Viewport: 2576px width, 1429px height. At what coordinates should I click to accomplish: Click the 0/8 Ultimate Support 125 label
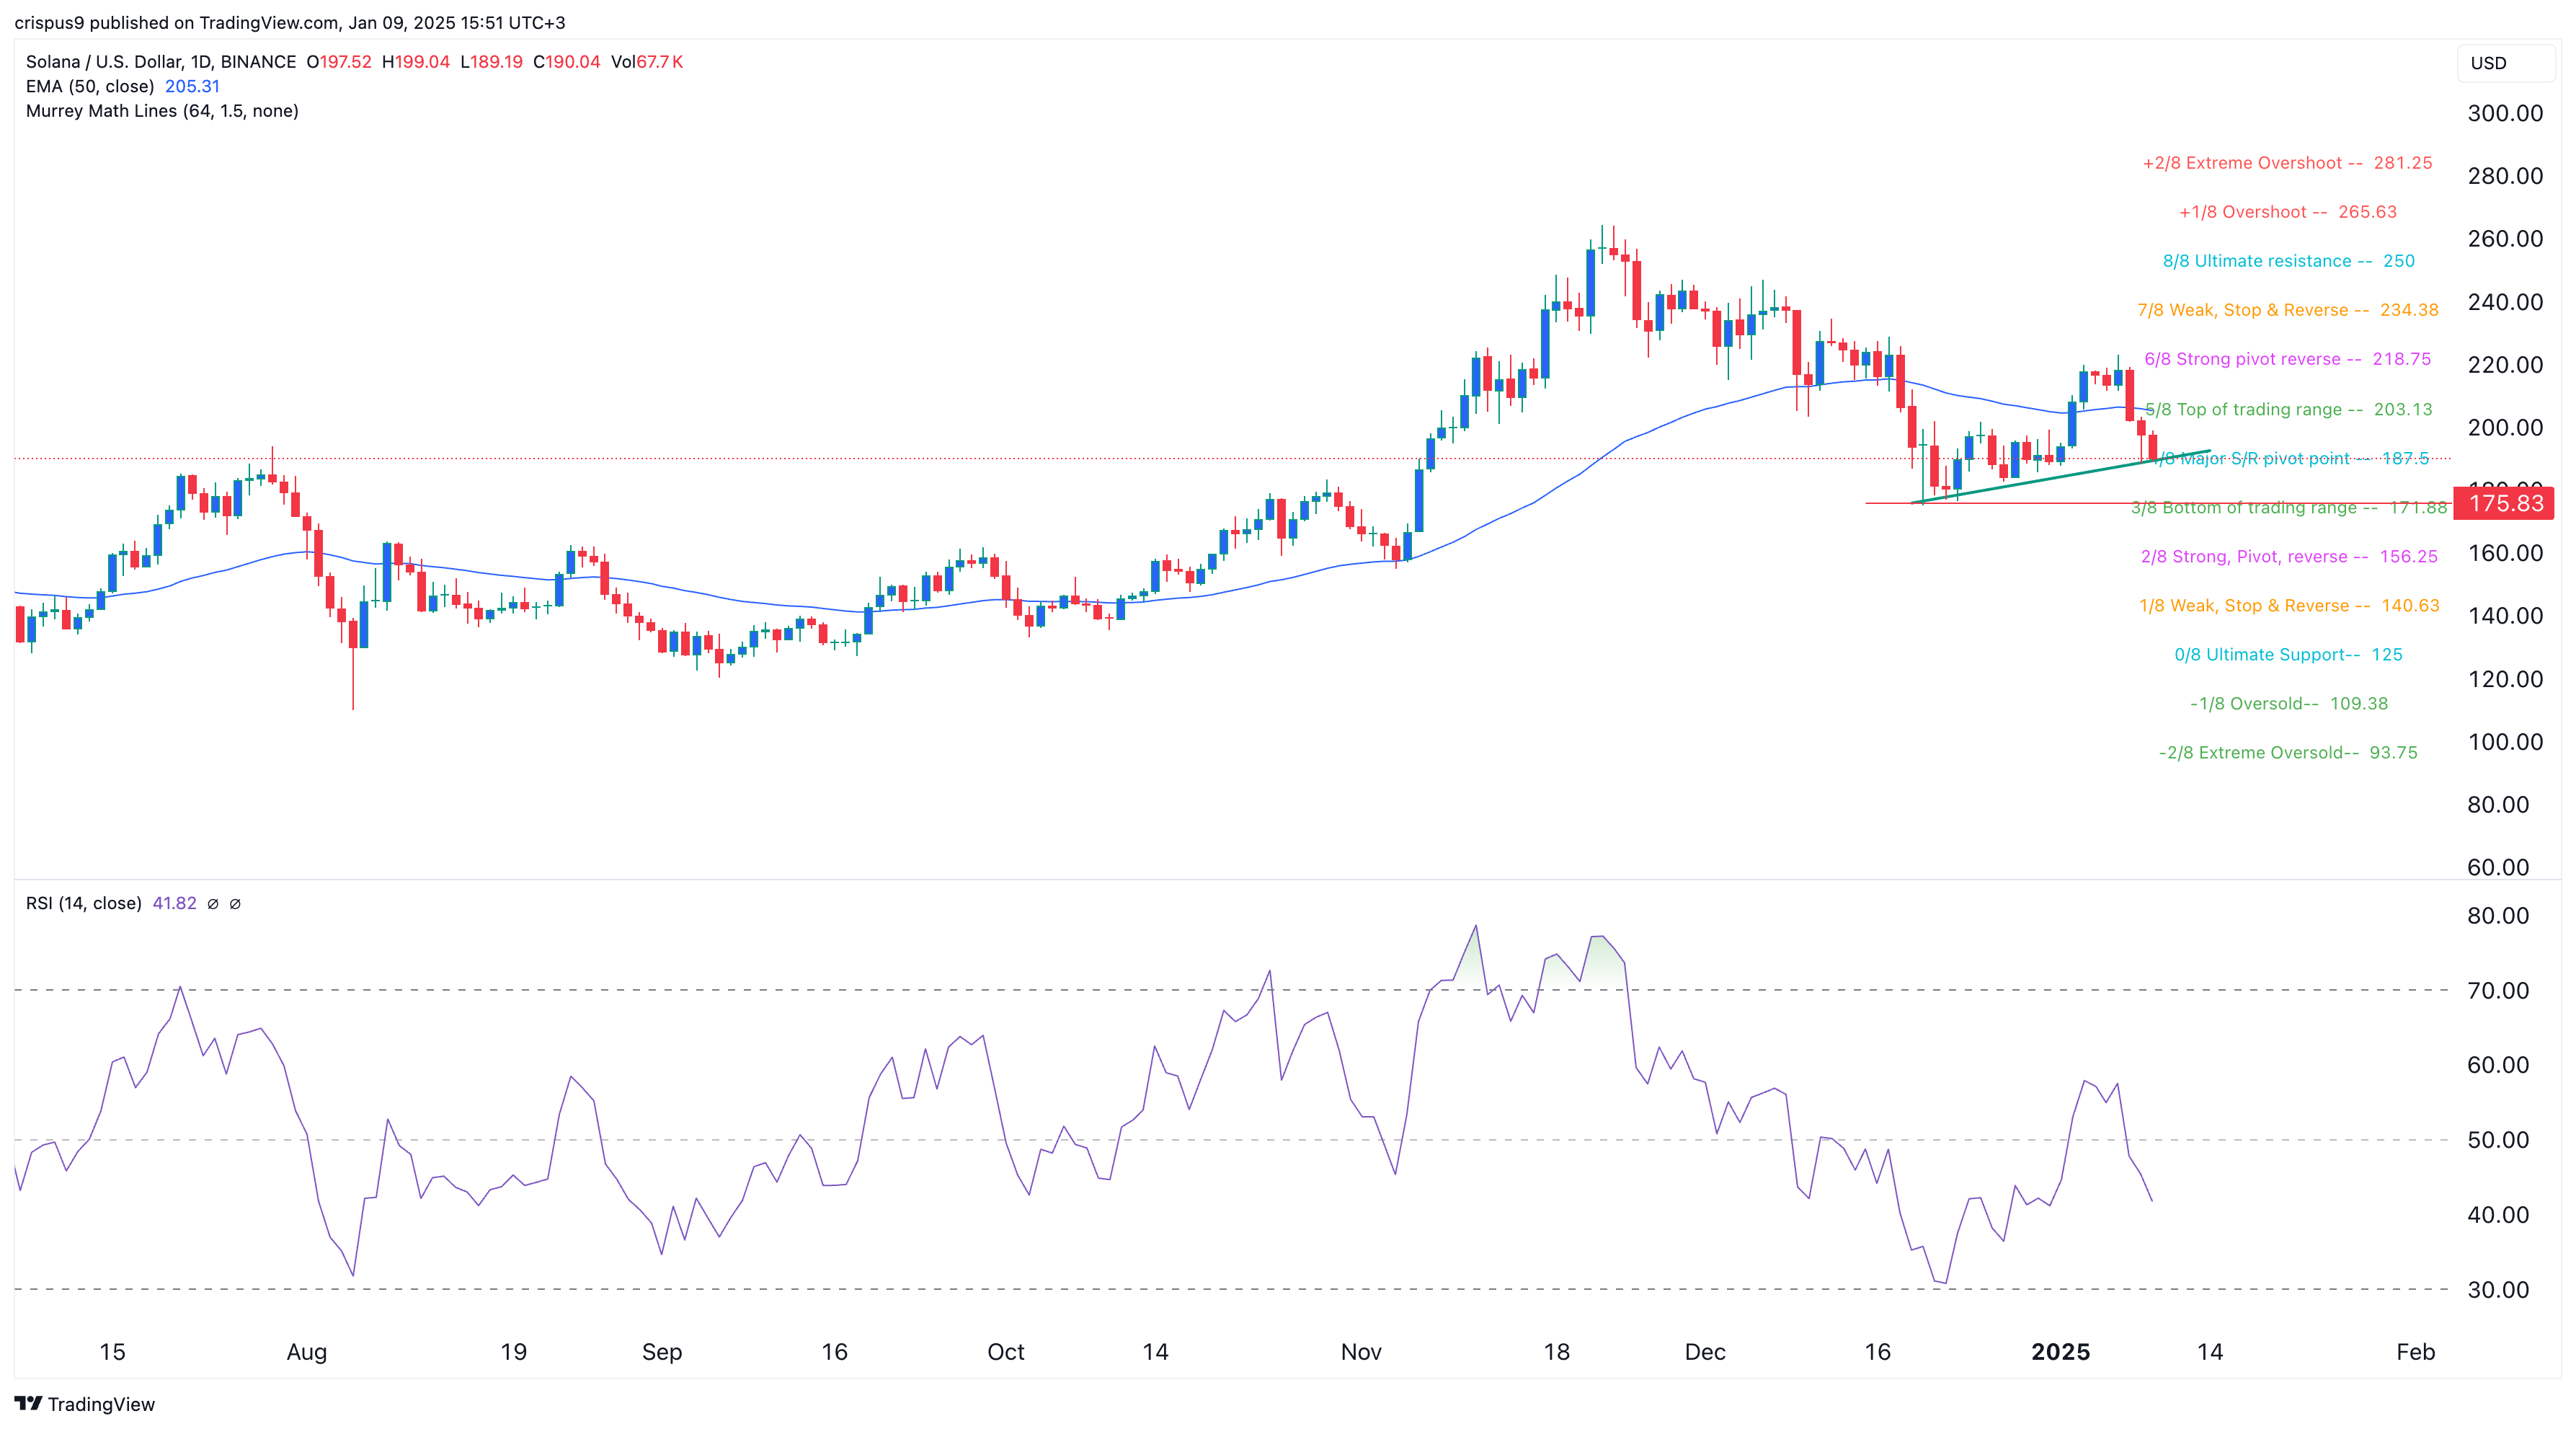[x=2288, y=654]
